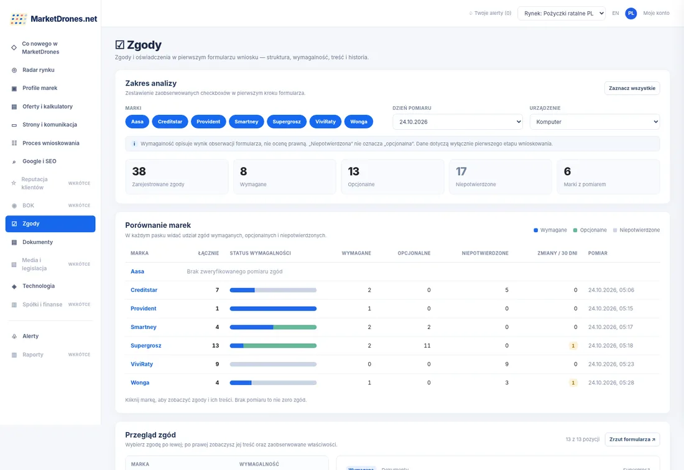The width and height of the screenshot is (684, 470).
Task: Click the MarketDrones.net logo
Action: [x=53, y=19]
